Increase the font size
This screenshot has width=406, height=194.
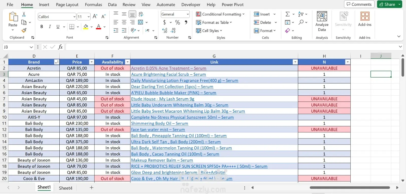[95, 16]
